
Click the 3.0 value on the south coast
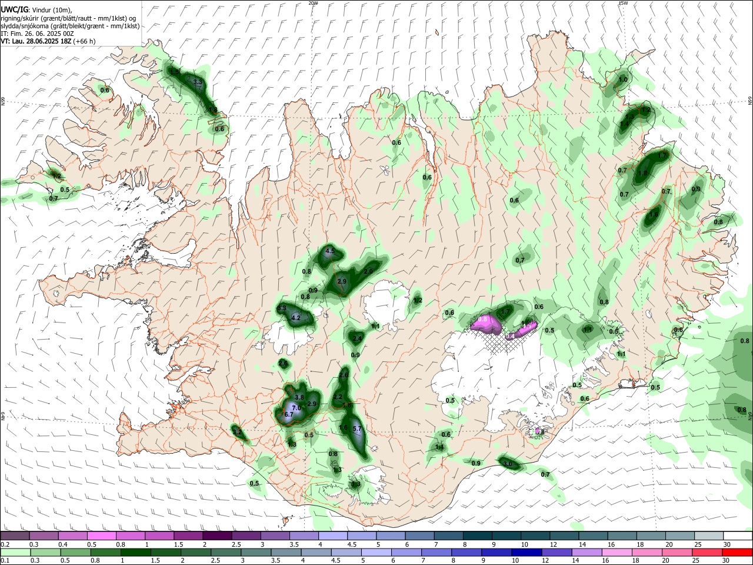pyautogui.click(x=508, y=464)
